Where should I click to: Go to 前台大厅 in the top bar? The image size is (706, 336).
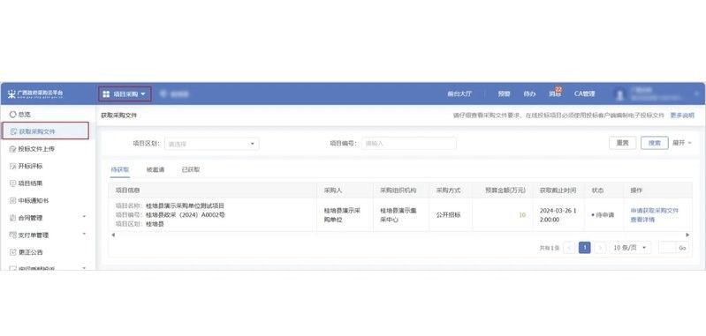click(459, 93)
